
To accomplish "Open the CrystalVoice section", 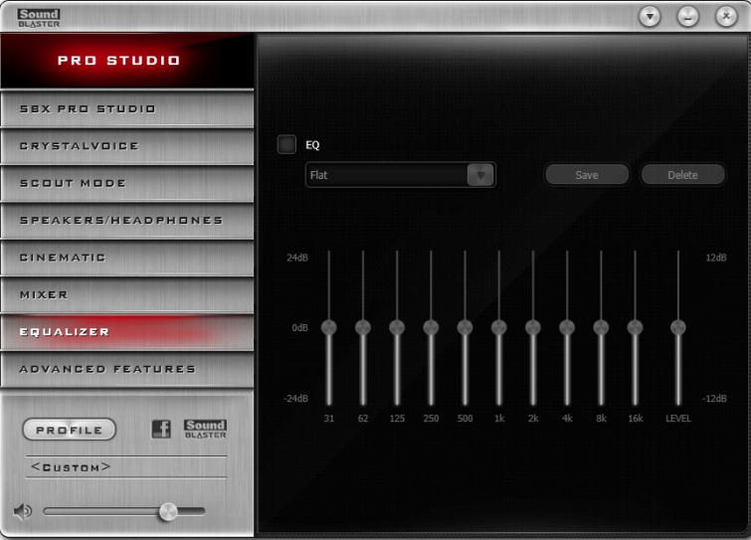I will (127, 146).
